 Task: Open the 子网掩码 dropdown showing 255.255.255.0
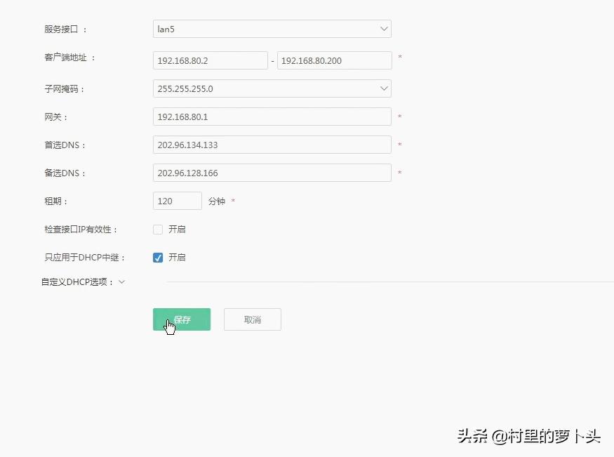click(272, 88)
